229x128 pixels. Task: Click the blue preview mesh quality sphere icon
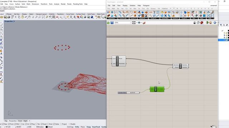coord(215,23)
